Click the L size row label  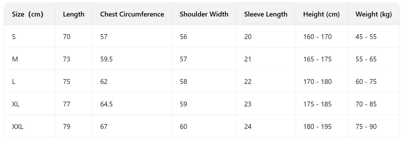tap(14, 82)
